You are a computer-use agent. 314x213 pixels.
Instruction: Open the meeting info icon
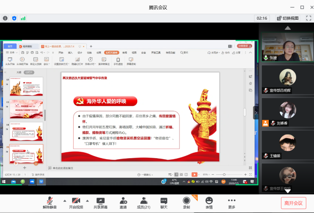(5, 18)
